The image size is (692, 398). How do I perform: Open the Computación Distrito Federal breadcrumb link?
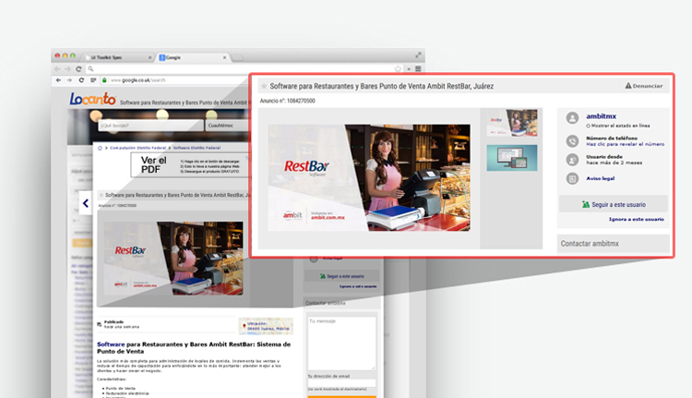click(137, 148)
